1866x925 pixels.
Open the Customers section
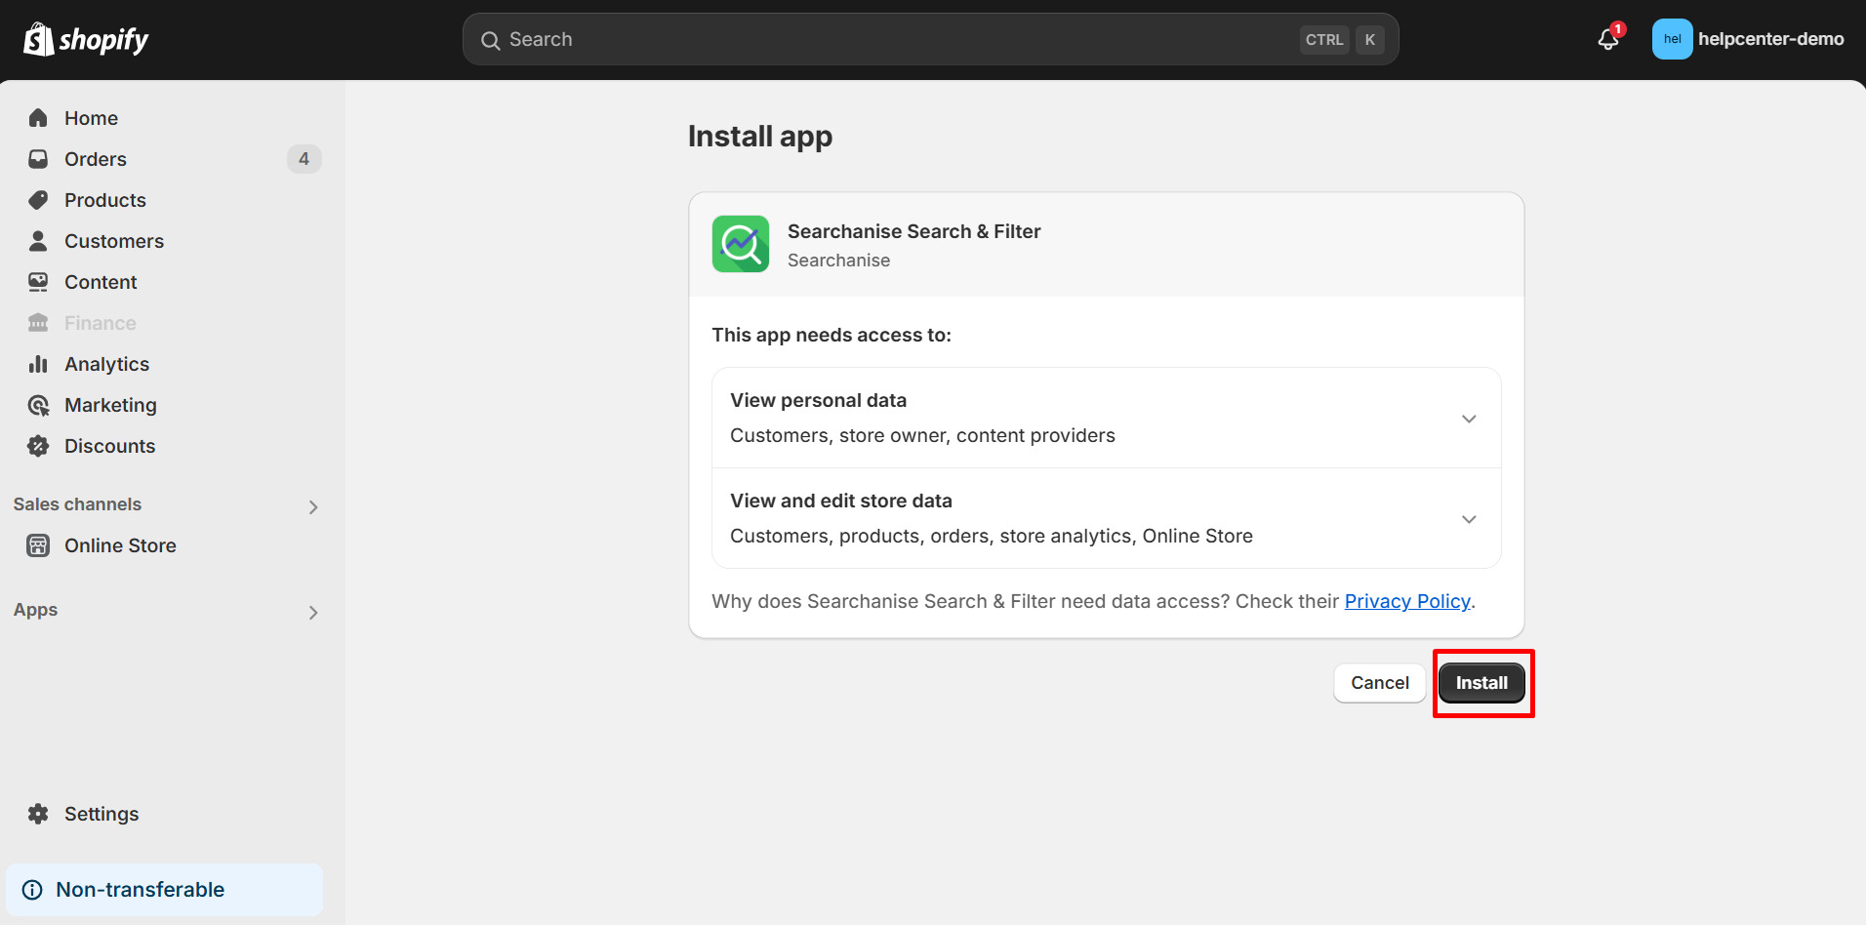[113, 240]
